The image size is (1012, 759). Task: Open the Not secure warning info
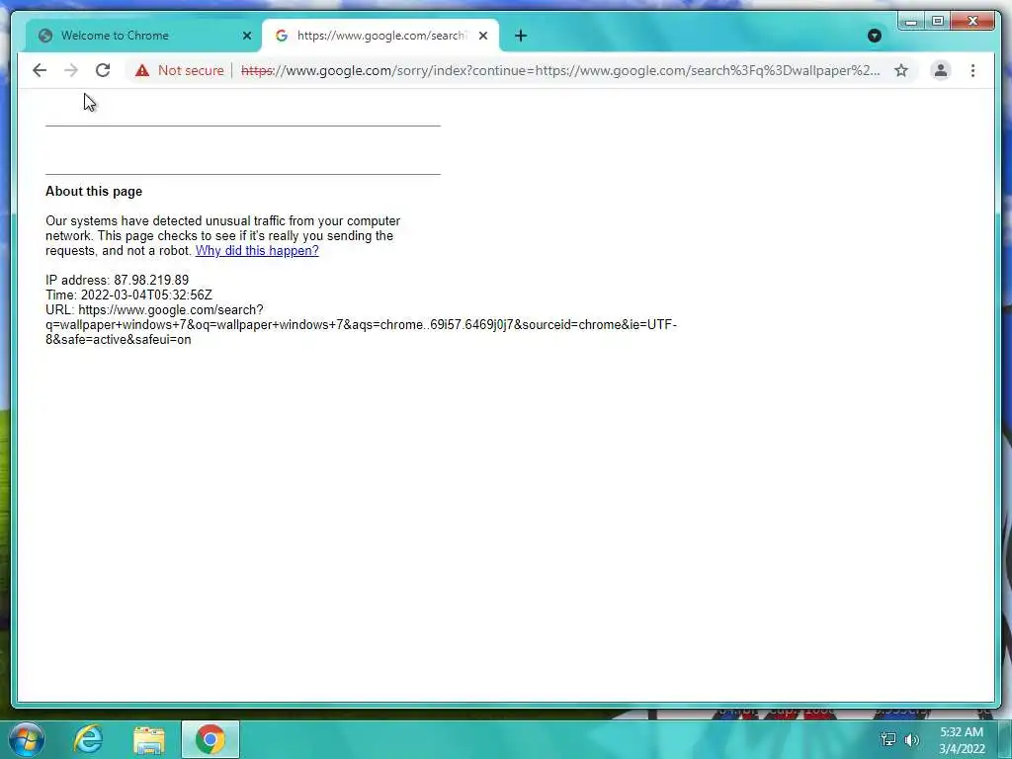click(180, 70)
